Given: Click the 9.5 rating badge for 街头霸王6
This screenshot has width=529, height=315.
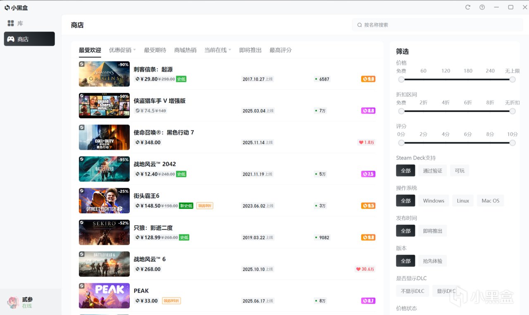Looking at the screenshot, I should [x=368, y=206].
